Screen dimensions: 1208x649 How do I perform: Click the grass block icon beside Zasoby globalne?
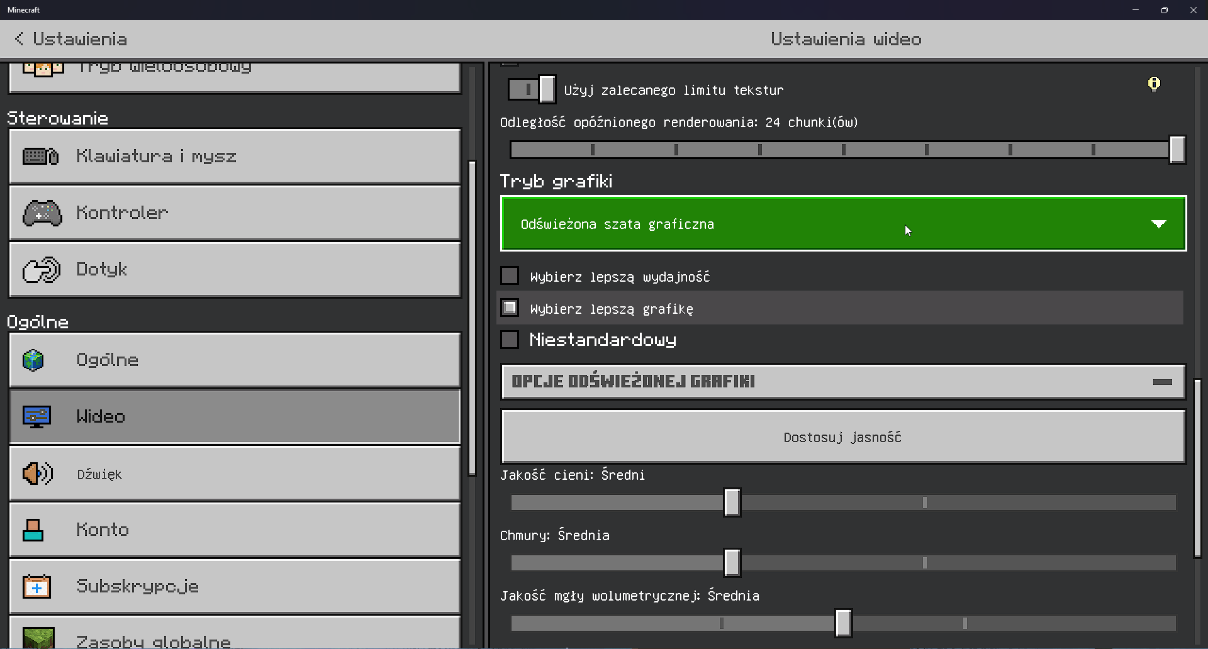[38, 638]
